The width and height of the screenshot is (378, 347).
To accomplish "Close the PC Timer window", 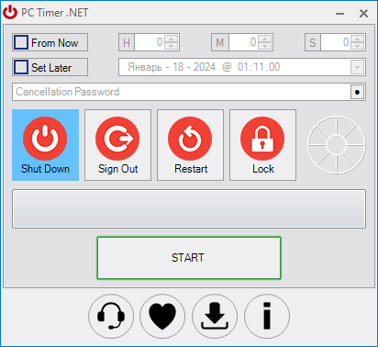I will point(363,14).
